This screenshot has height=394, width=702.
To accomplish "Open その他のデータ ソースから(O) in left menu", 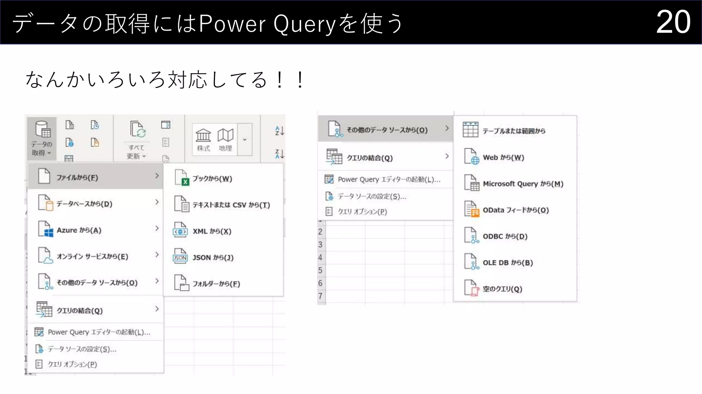I will tap(96, 282).
